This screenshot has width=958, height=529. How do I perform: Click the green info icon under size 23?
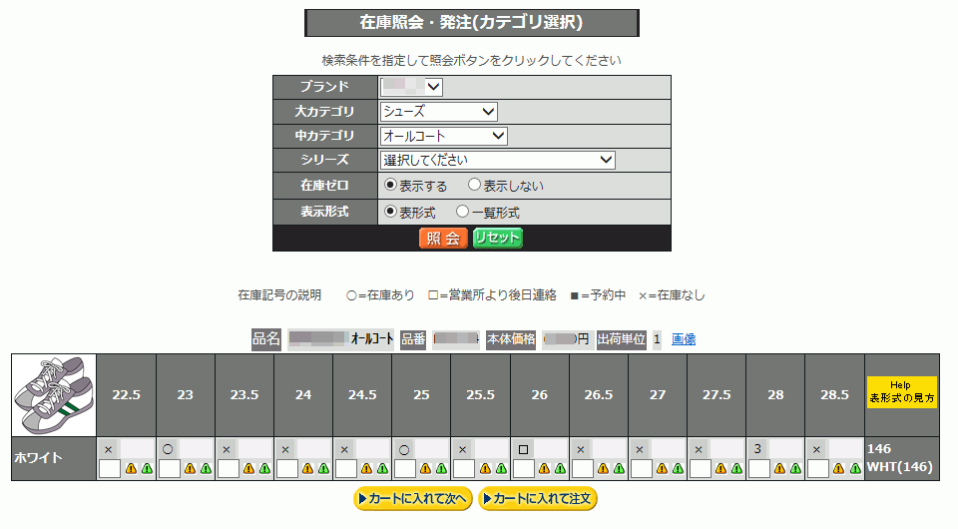[206, 469]
